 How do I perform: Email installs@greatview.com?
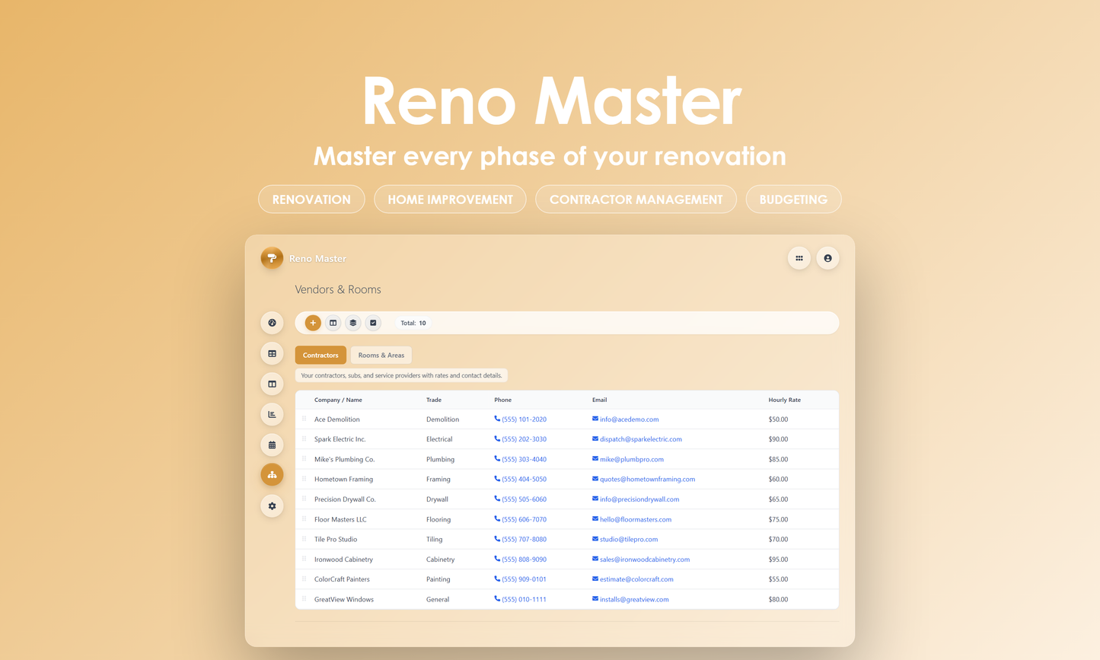click(x=630, y=599)
